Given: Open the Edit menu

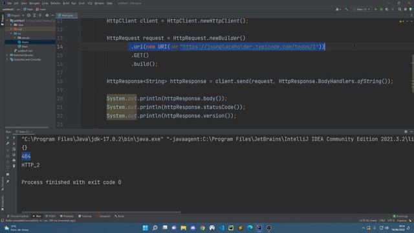Looking at the screenshot, I should [16, 3].
